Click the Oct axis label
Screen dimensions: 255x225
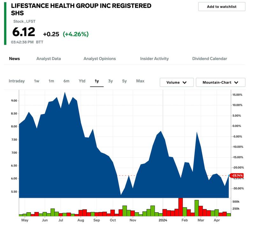(113, 220)
